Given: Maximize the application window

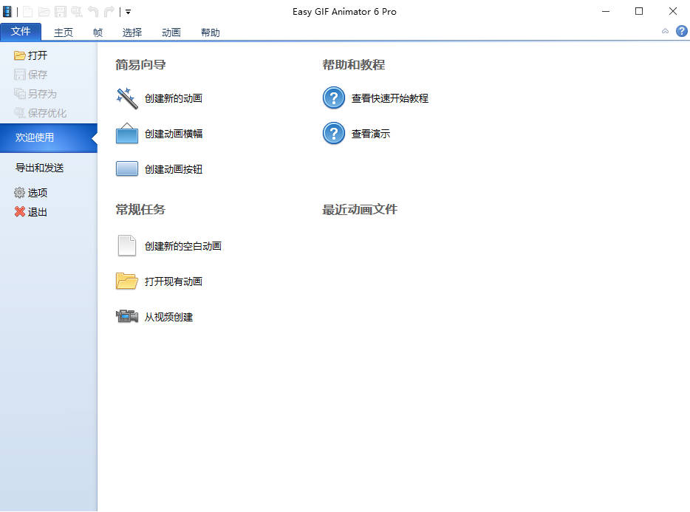Looking at the screenshot, I should pos(639,11).
